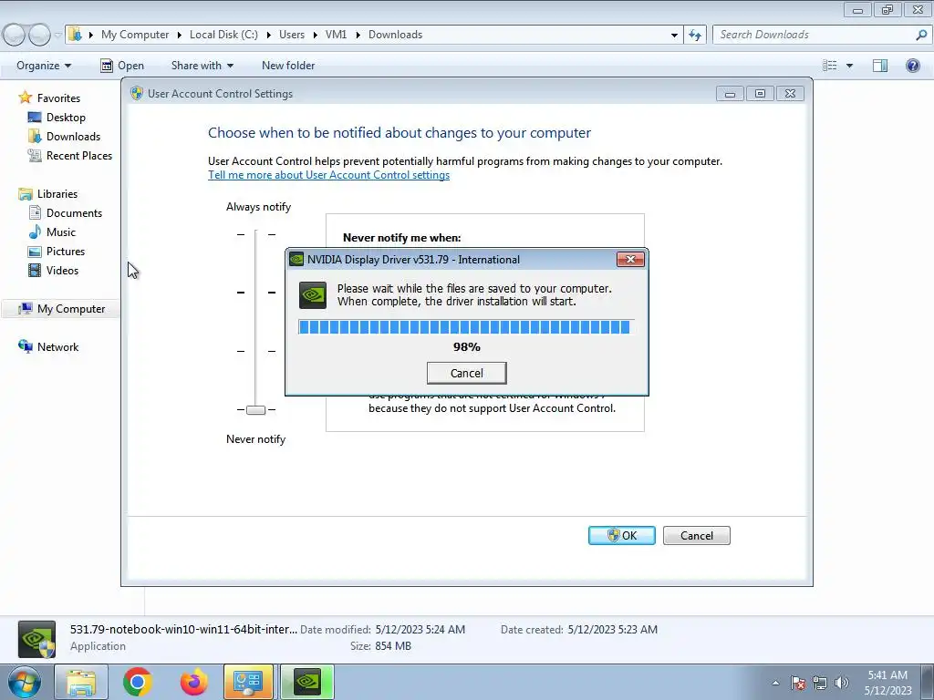Click the Size 854 MB value
The height and width of the screenshot is (700, 934).
click(393, 646)
